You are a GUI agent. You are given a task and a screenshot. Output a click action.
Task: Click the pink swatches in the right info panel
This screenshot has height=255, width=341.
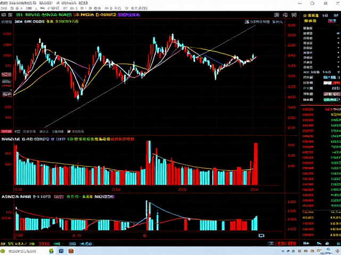(331, 94)
